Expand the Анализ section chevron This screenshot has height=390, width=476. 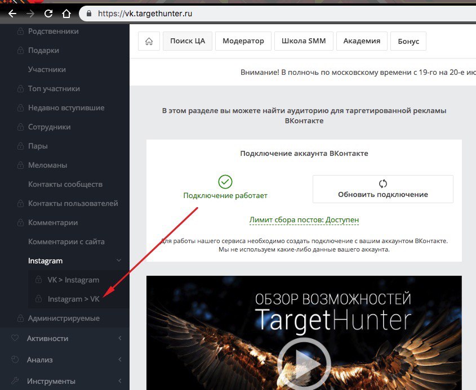(x=120, y=360)
